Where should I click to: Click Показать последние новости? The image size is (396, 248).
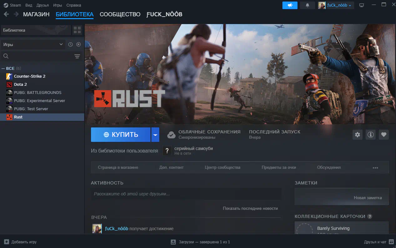(250, 208)
